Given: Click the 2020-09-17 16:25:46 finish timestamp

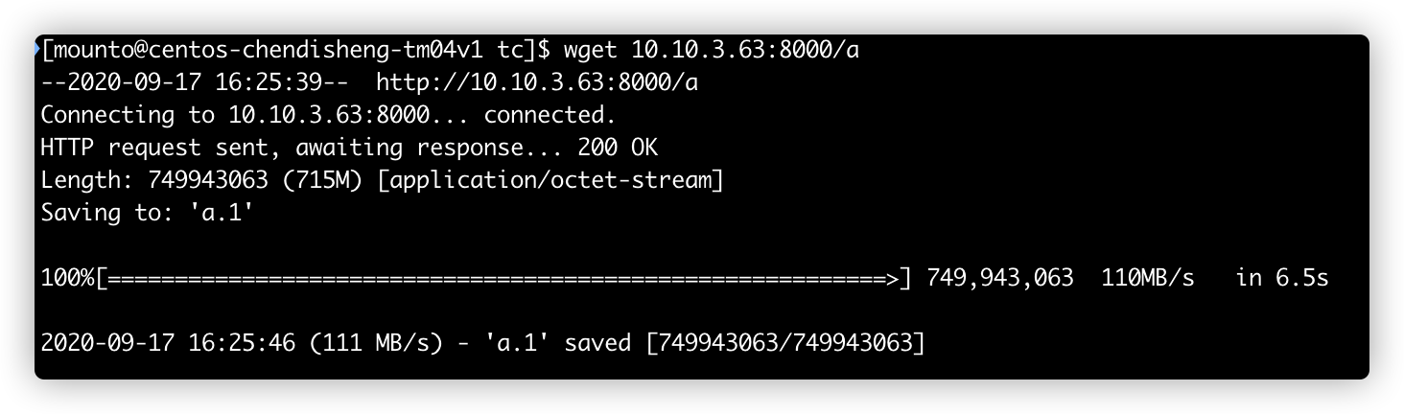Looking at the screenshot, I should [x=168, y=343].
